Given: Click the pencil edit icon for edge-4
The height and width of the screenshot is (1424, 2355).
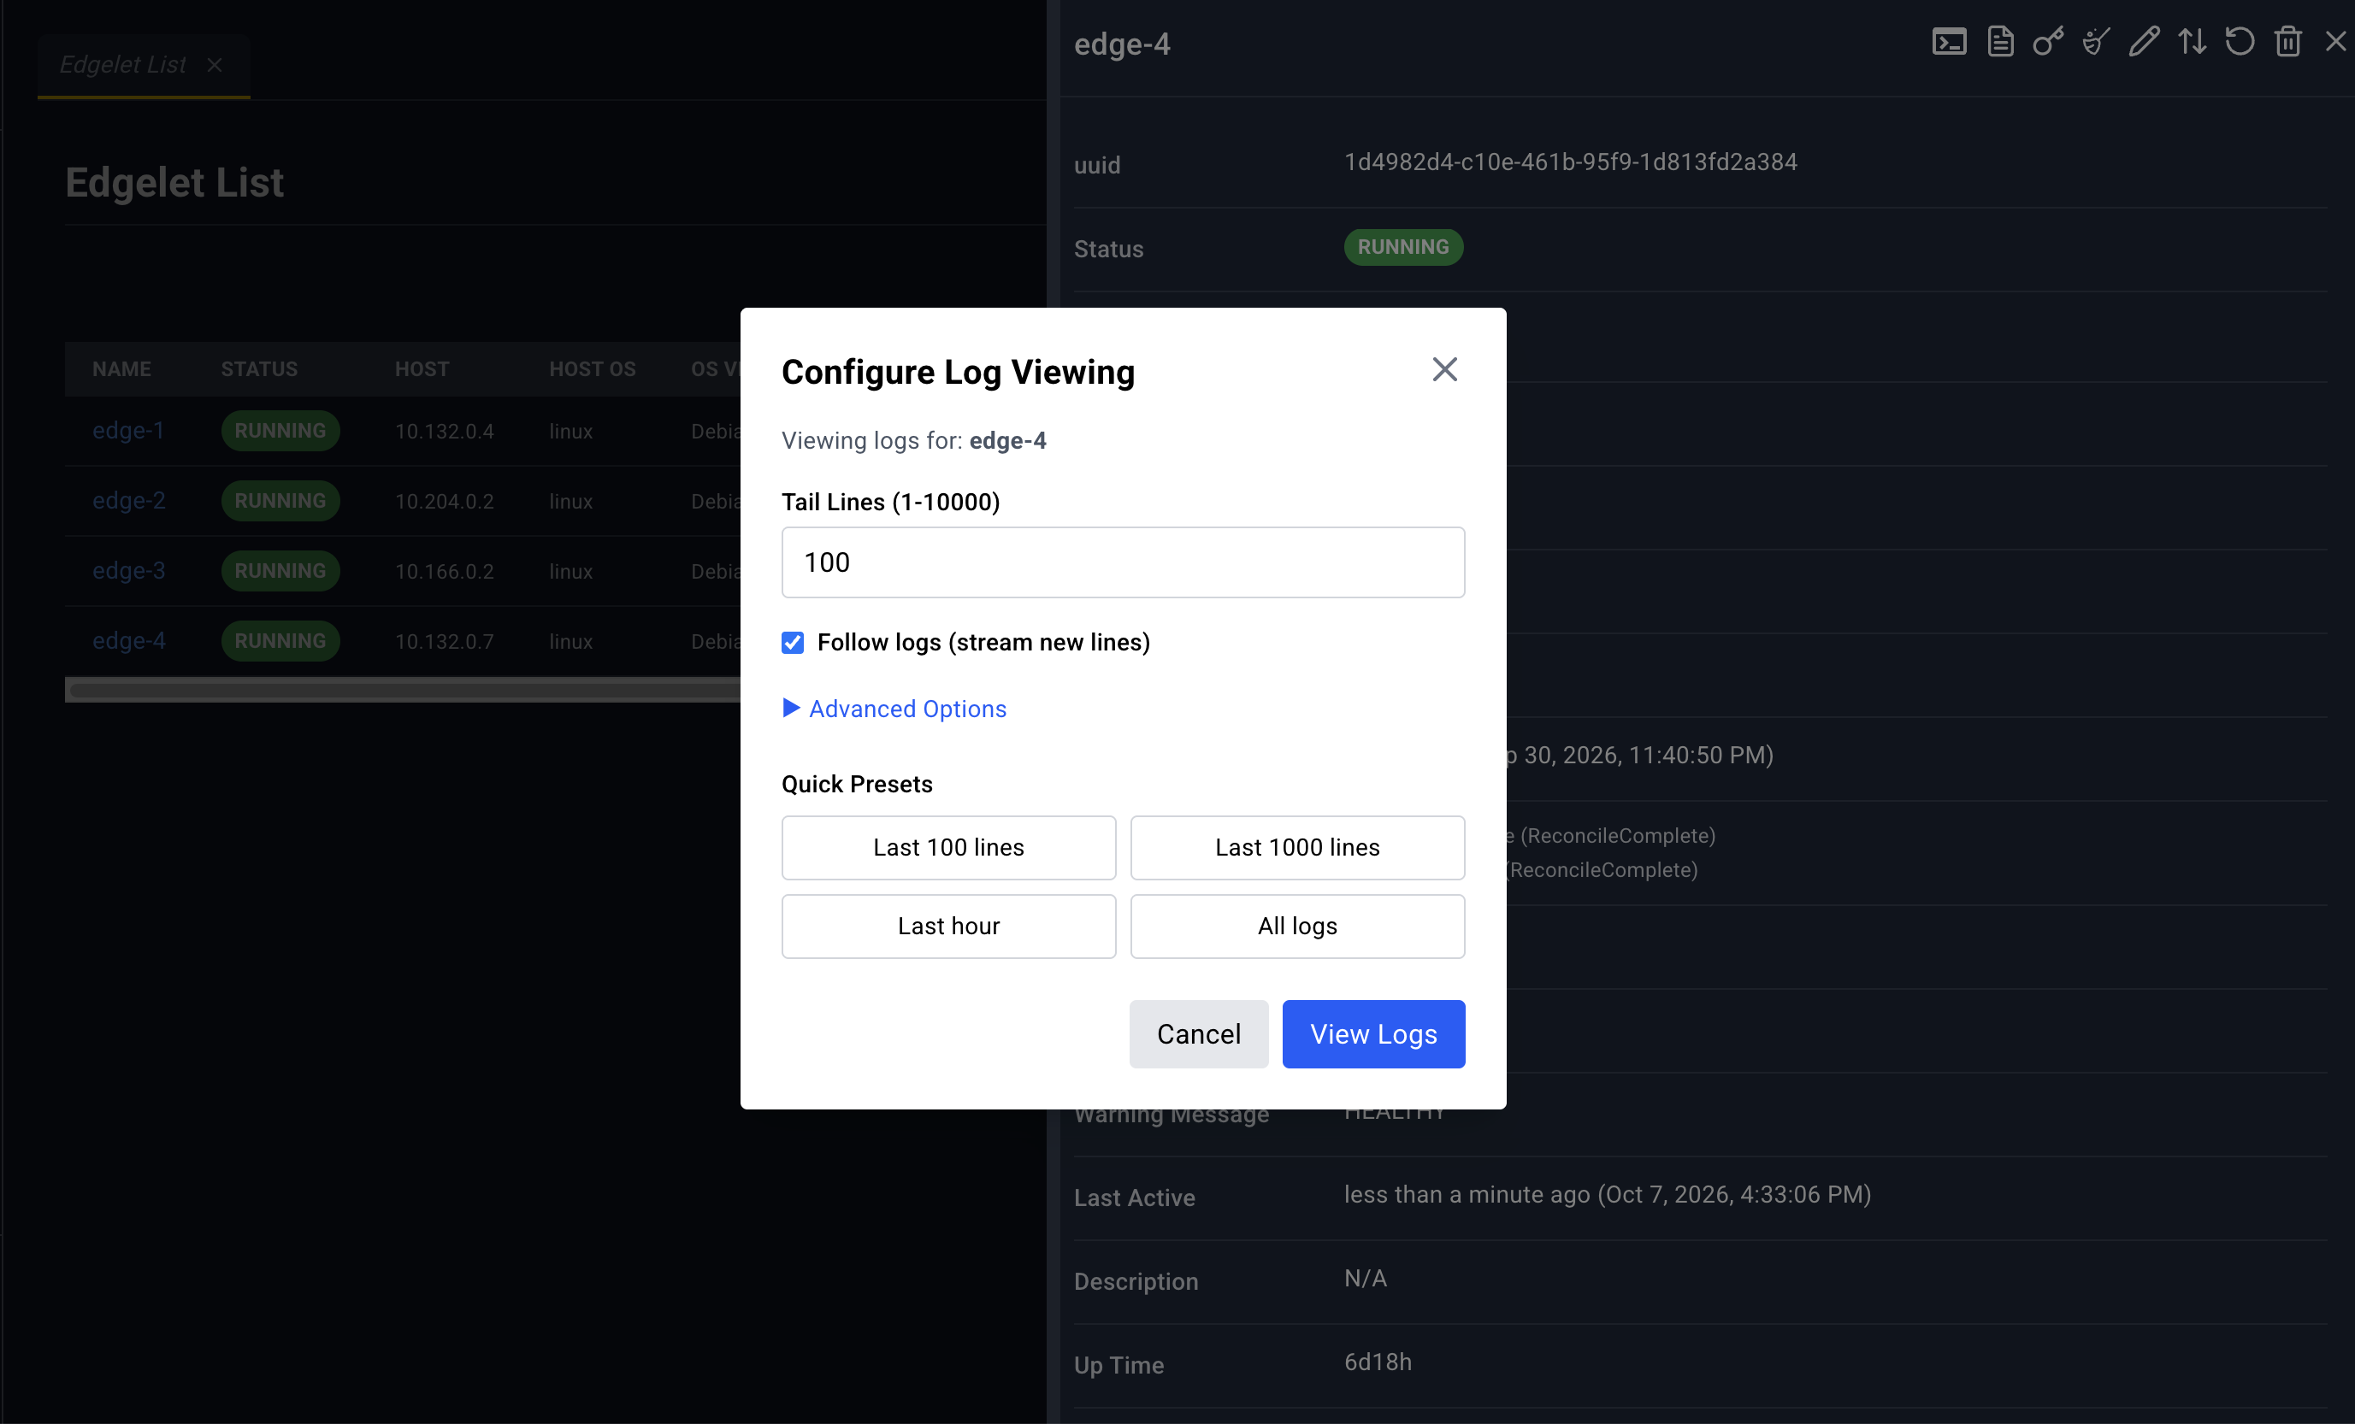Looking at the screenshot, I should tap(2144, 42).
